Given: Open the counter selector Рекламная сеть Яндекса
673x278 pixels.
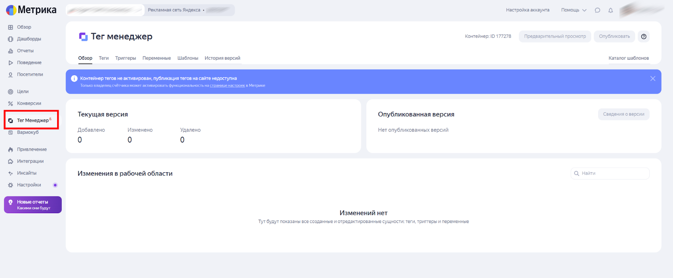Looking at the screenshot, I should pyautogui.click(x=189, y=10).
